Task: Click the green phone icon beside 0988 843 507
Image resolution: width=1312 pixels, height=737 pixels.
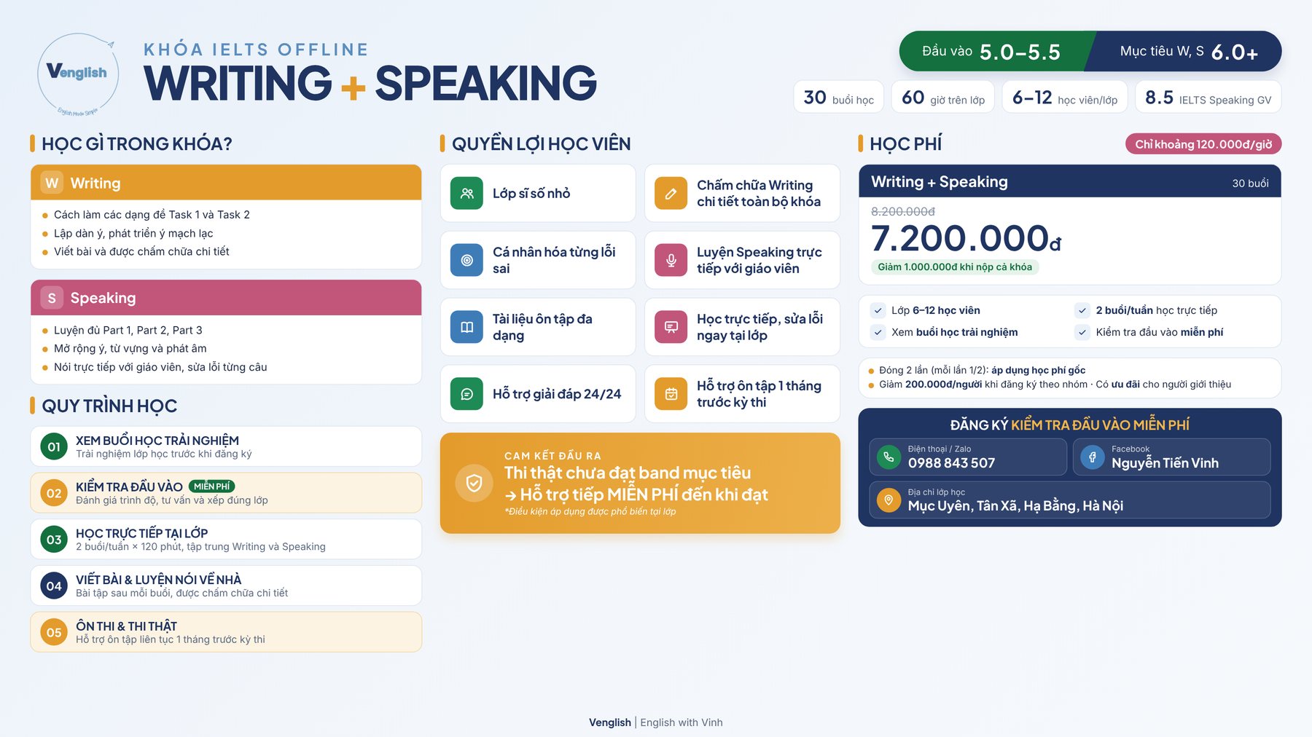Action: (889, 457)
